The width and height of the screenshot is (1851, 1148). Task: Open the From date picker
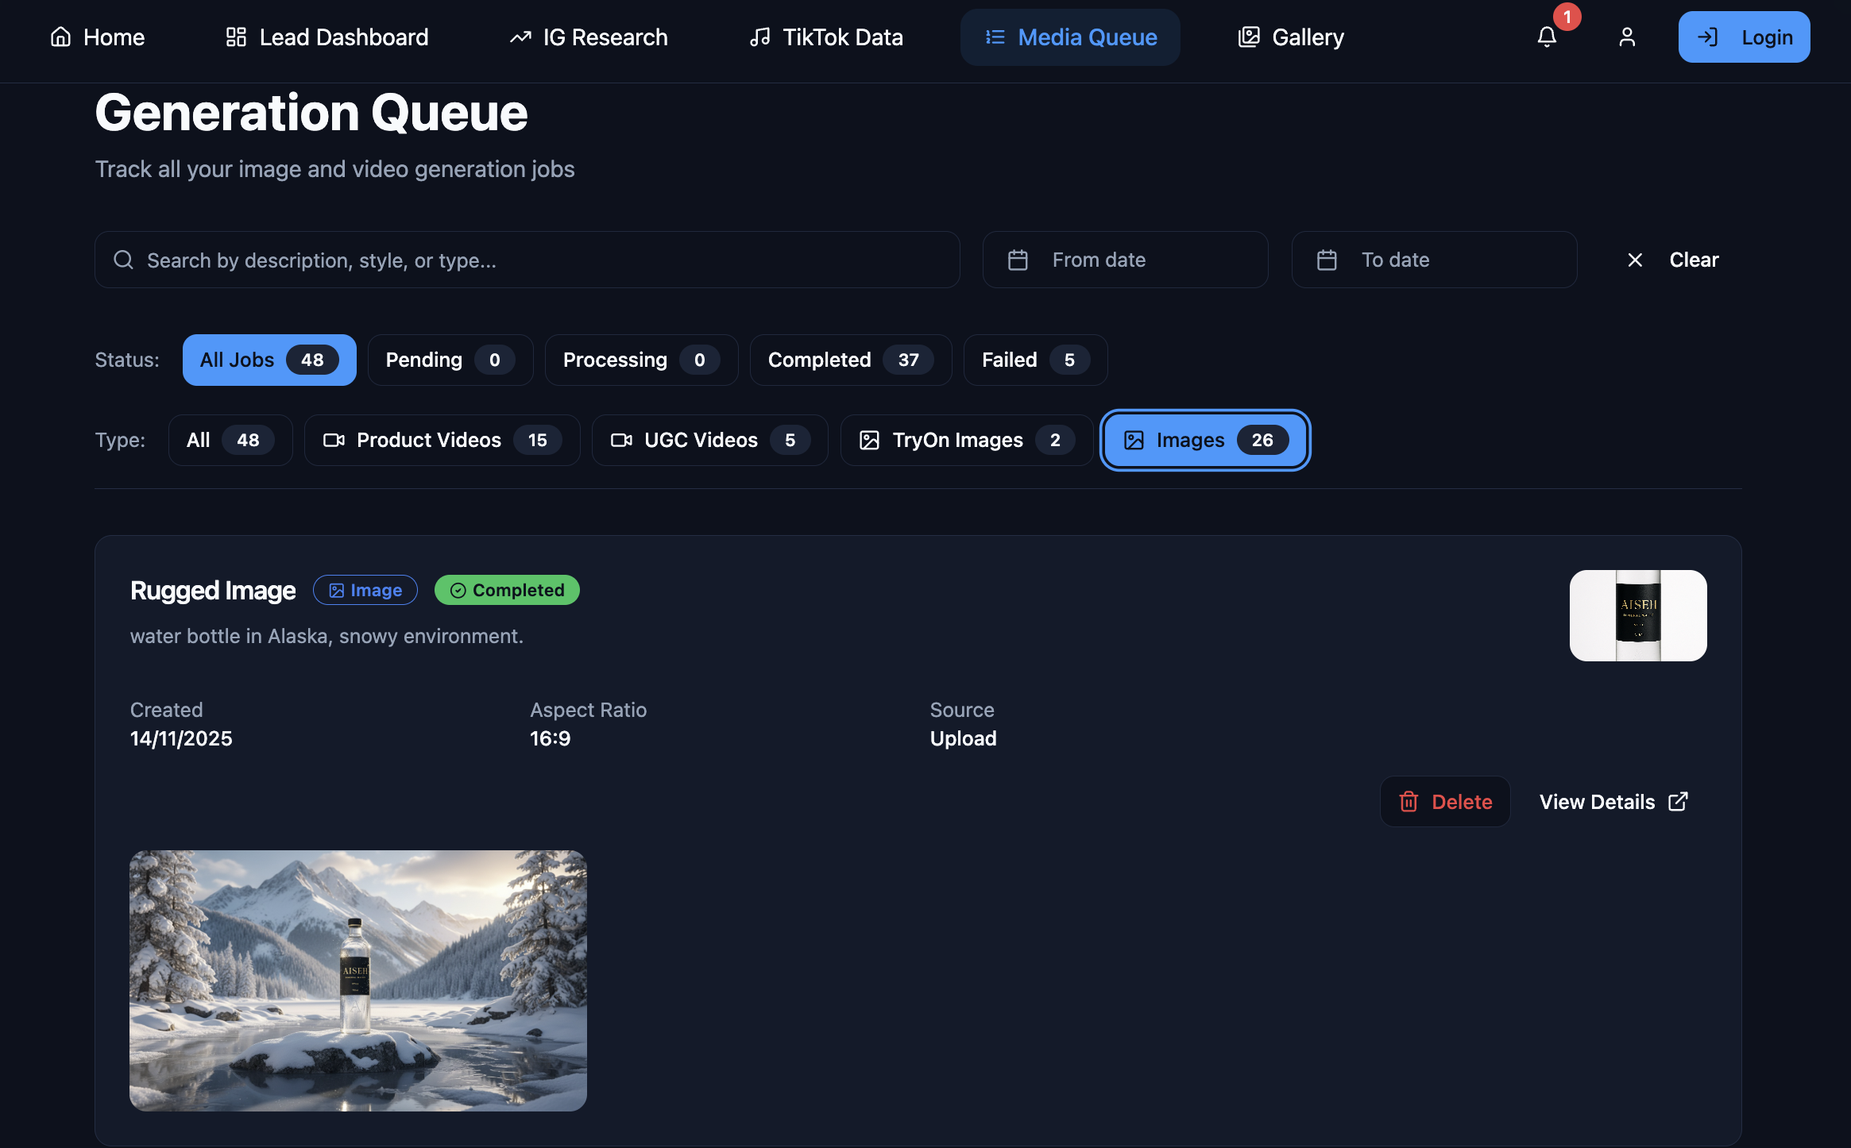pos(1124,260)
